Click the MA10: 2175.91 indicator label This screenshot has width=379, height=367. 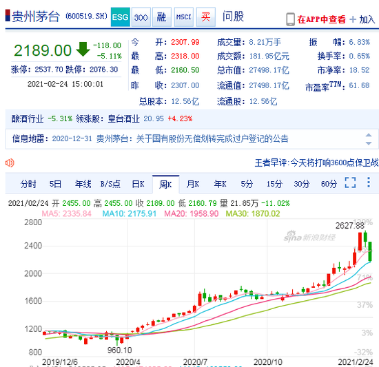(130, 213)
